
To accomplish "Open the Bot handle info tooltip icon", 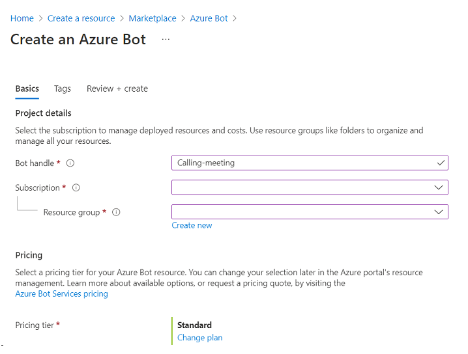I will point(70,163).
